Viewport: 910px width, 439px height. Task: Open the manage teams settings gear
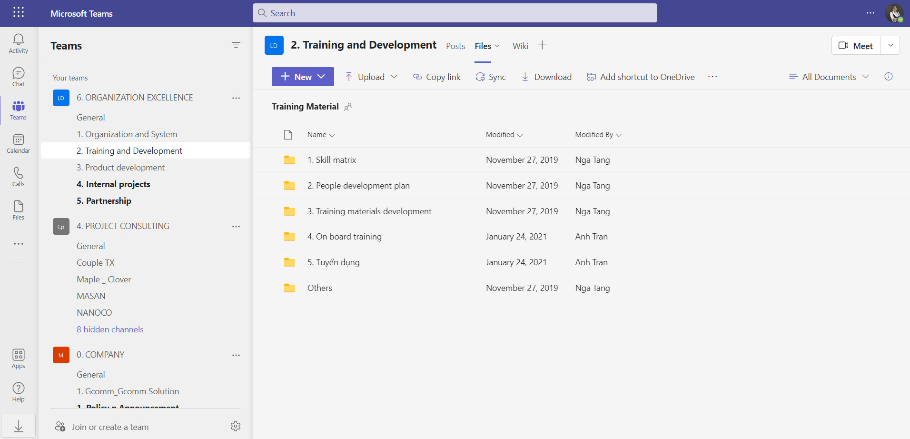235,426
